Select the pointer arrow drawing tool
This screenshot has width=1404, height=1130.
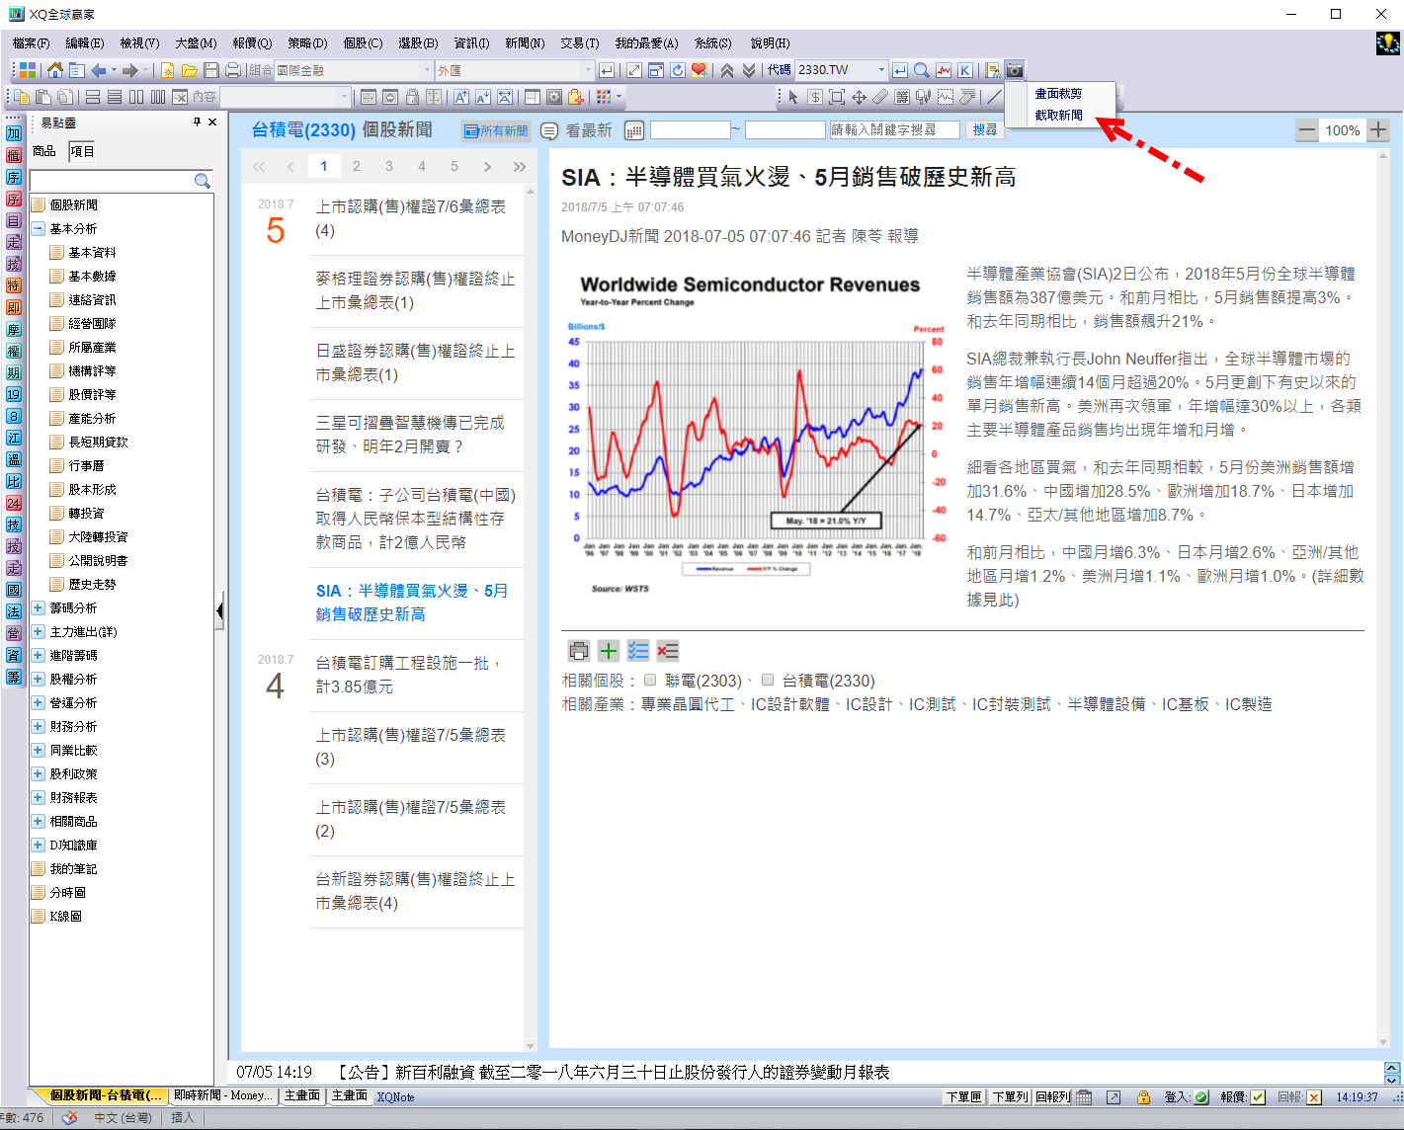coord(793,97)
